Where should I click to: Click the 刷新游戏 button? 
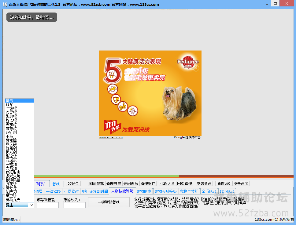coord(96,183)
